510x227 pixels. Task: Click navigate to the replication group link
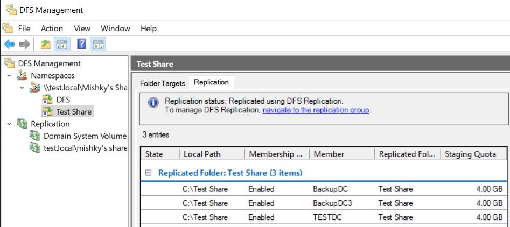[316, 110]
